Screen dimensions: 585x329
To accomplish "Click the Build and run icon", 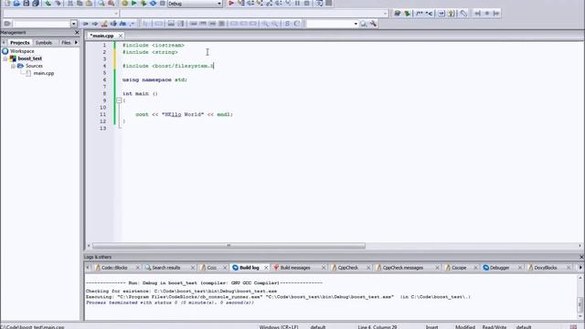I will coord(144,3).
